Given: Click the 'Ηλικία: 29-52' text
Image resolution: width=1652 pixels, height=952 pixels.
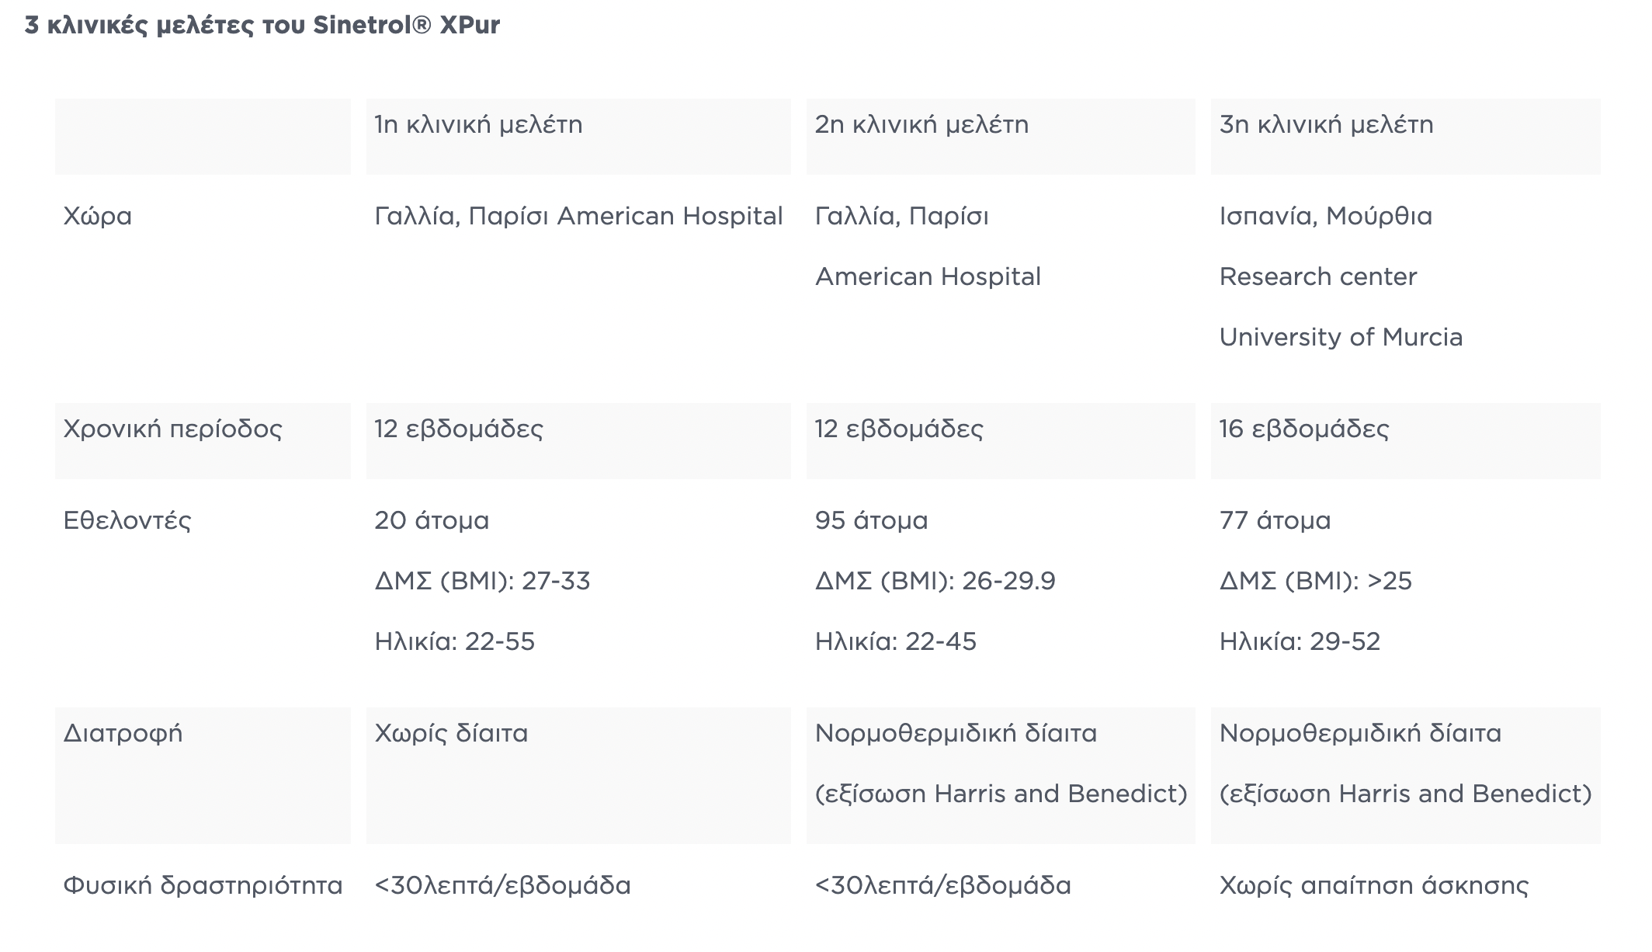Looking at the screenshot, I should coord(1300,642).
